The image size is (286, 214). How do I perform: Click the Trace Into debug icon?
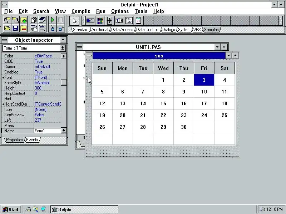[x=53, y=29]
